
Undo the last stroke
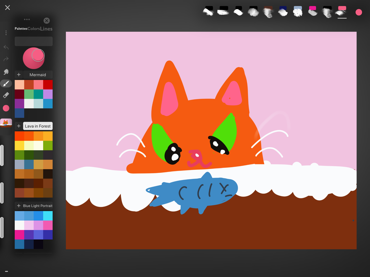click(6, 48)
